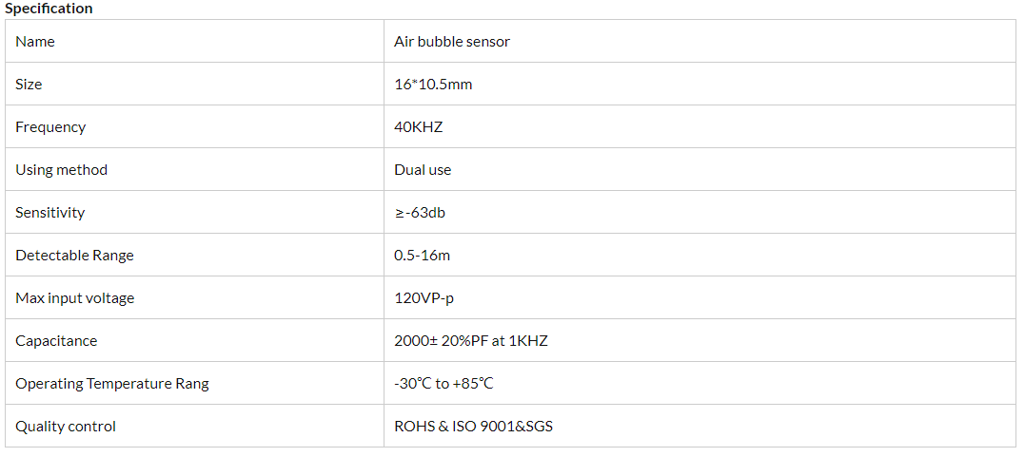Viewport: 1025px width, 457px height.
Task: Click the Operating Temperature Rang label
Action: click(x=112, y=384)
